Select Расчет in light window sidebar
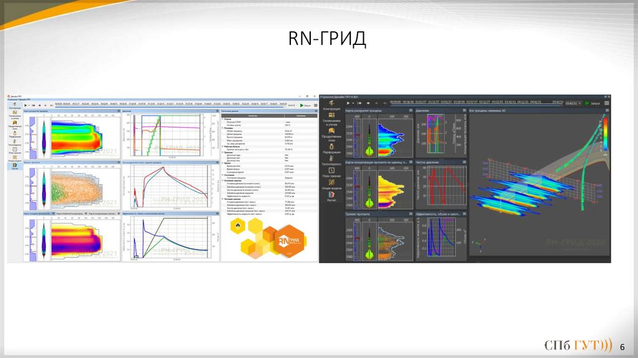This screenshot has width=638, height=358. click(15, 167)
